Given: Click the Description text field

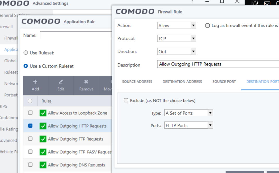Looking at the screenshot, I should (218, 64).
